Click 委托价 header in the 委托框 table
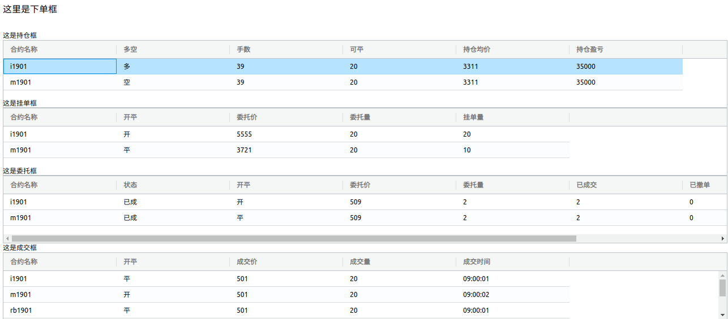The image size is (728, 319). (400, 185)
